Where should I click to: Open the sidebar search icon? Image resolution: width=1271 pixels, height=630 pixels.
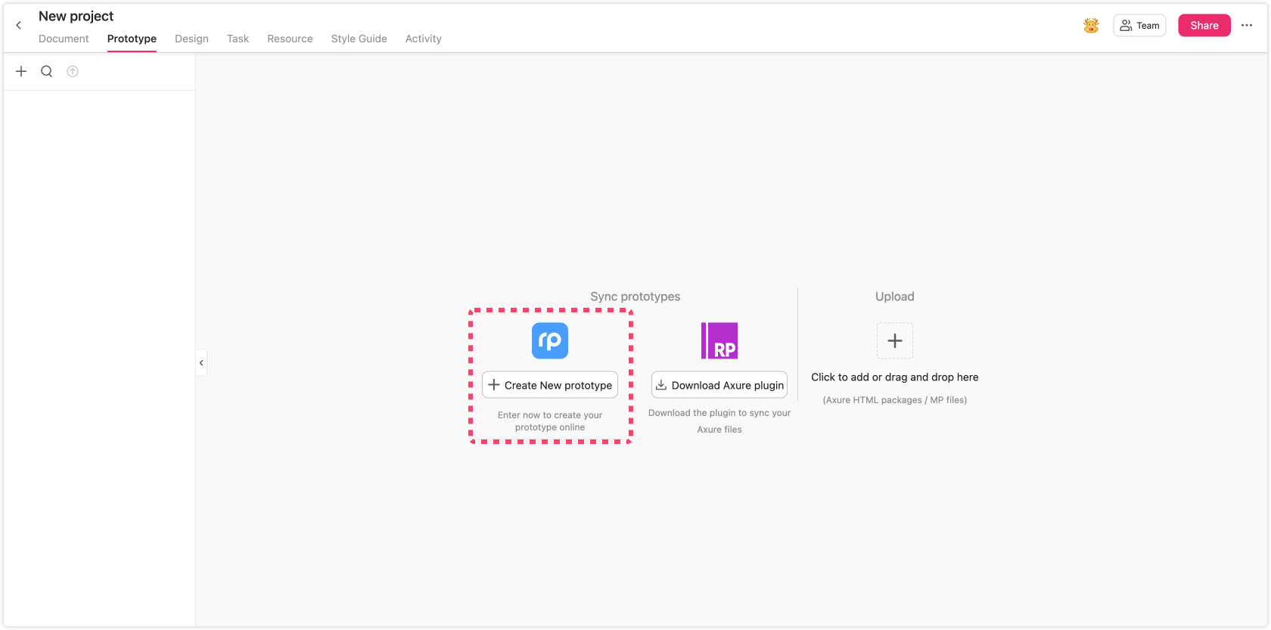47,71
